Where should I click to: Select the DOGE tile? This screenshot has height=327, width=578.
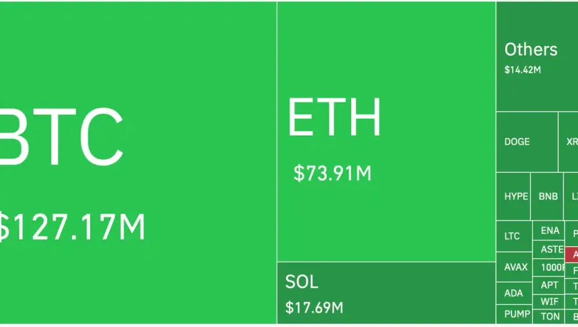[x=526, y=142]
